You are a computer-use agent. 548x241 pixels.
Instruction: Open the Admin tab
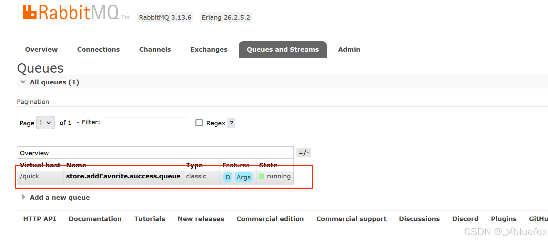[349, 49]
